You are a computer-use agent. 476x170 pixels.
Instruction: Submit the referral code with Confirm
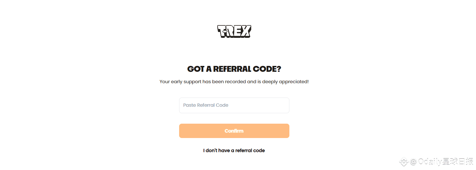pos(234,131)
